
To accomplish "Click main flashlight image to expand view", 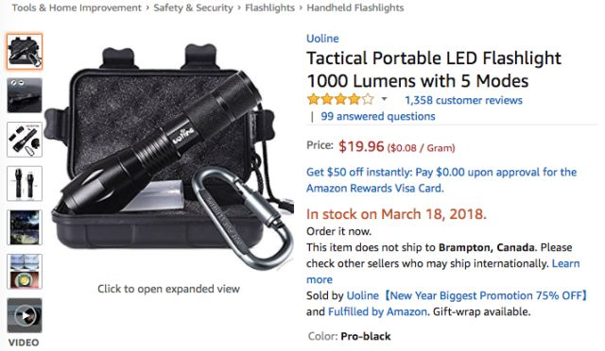I will [x=168, y=154].
